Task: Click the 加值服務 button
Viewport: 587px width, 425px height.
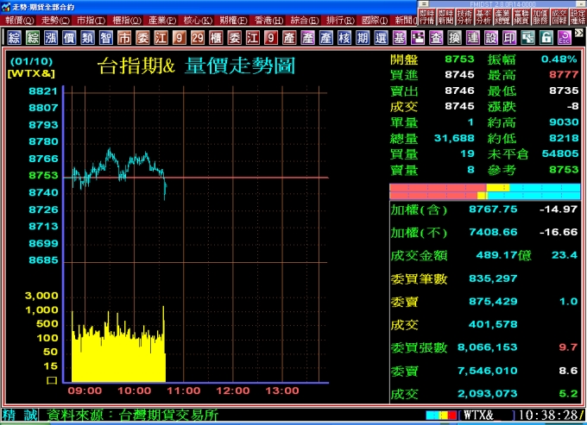Action: 540,17
